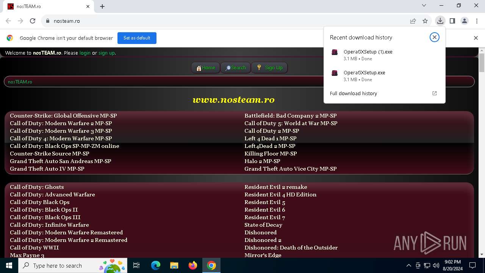Close the nosTEAM.ro tab
The image size is (485, 273).
click(88, 6)
